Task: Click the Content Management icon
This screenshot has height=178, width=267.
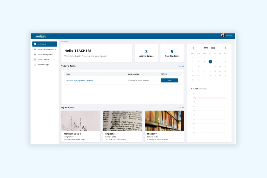Action: click(x=35, y=49)
